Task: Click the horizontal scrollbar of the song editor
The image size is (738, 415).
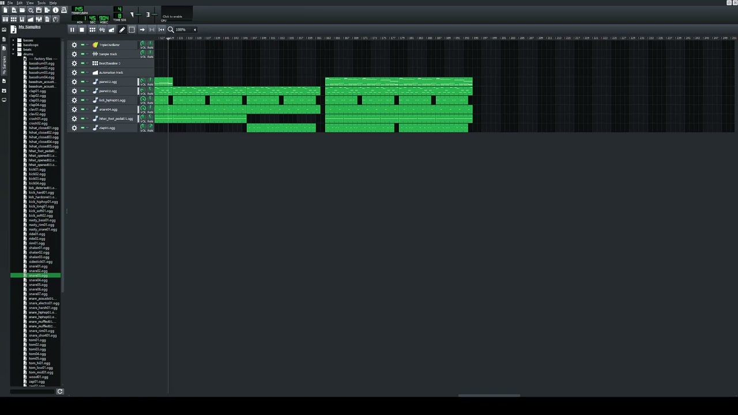Action: click(489, 395)
